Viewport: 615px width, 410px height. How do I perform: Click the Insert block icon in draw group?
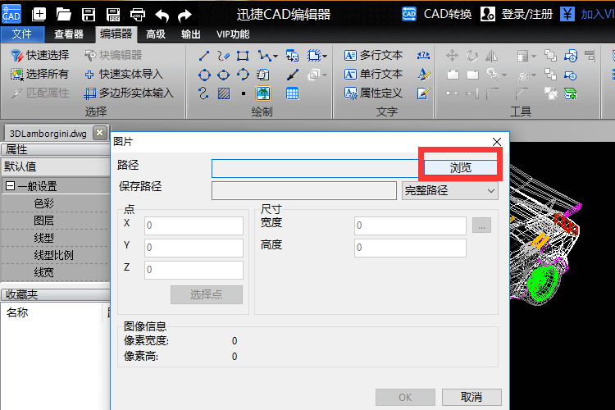292,56
